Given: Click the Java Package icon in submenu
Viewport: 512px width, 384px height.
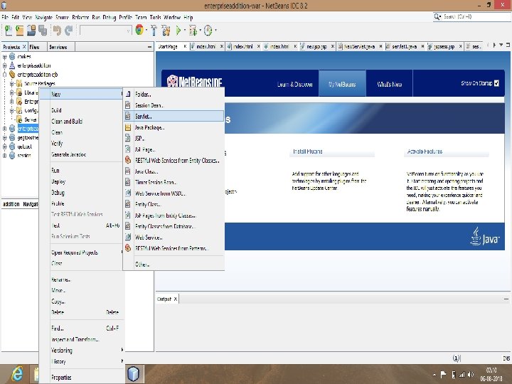Looking at the screenshot, I should (x=128, y=127).
